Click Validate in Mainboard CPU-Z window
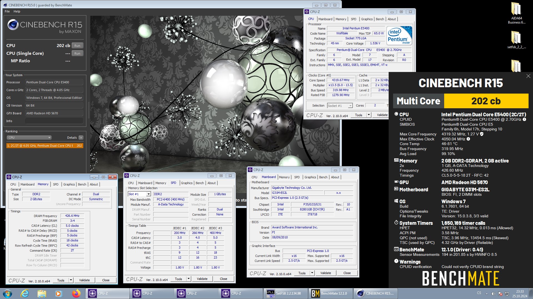 tap(326, 273)
